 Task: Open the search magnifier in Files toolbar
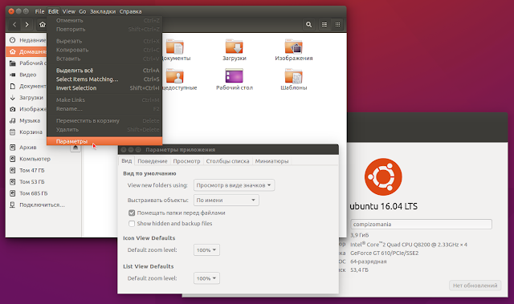click(x=308, y=25)
